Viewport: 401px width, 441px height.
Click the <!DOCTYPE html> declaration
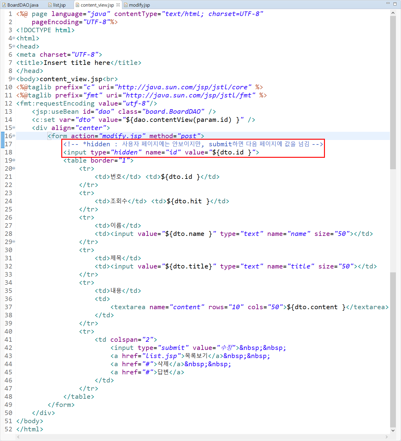coord(45,30)
